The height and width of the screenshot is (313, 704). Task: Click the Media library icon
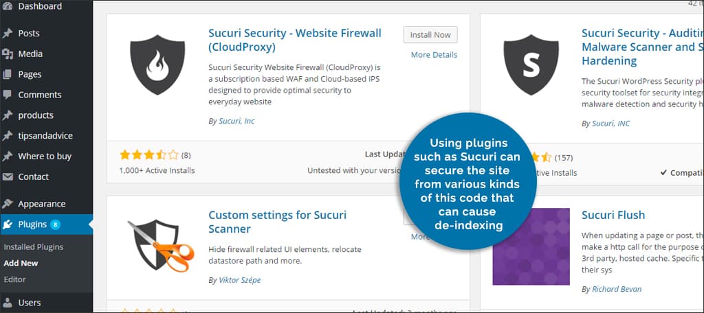7,54
